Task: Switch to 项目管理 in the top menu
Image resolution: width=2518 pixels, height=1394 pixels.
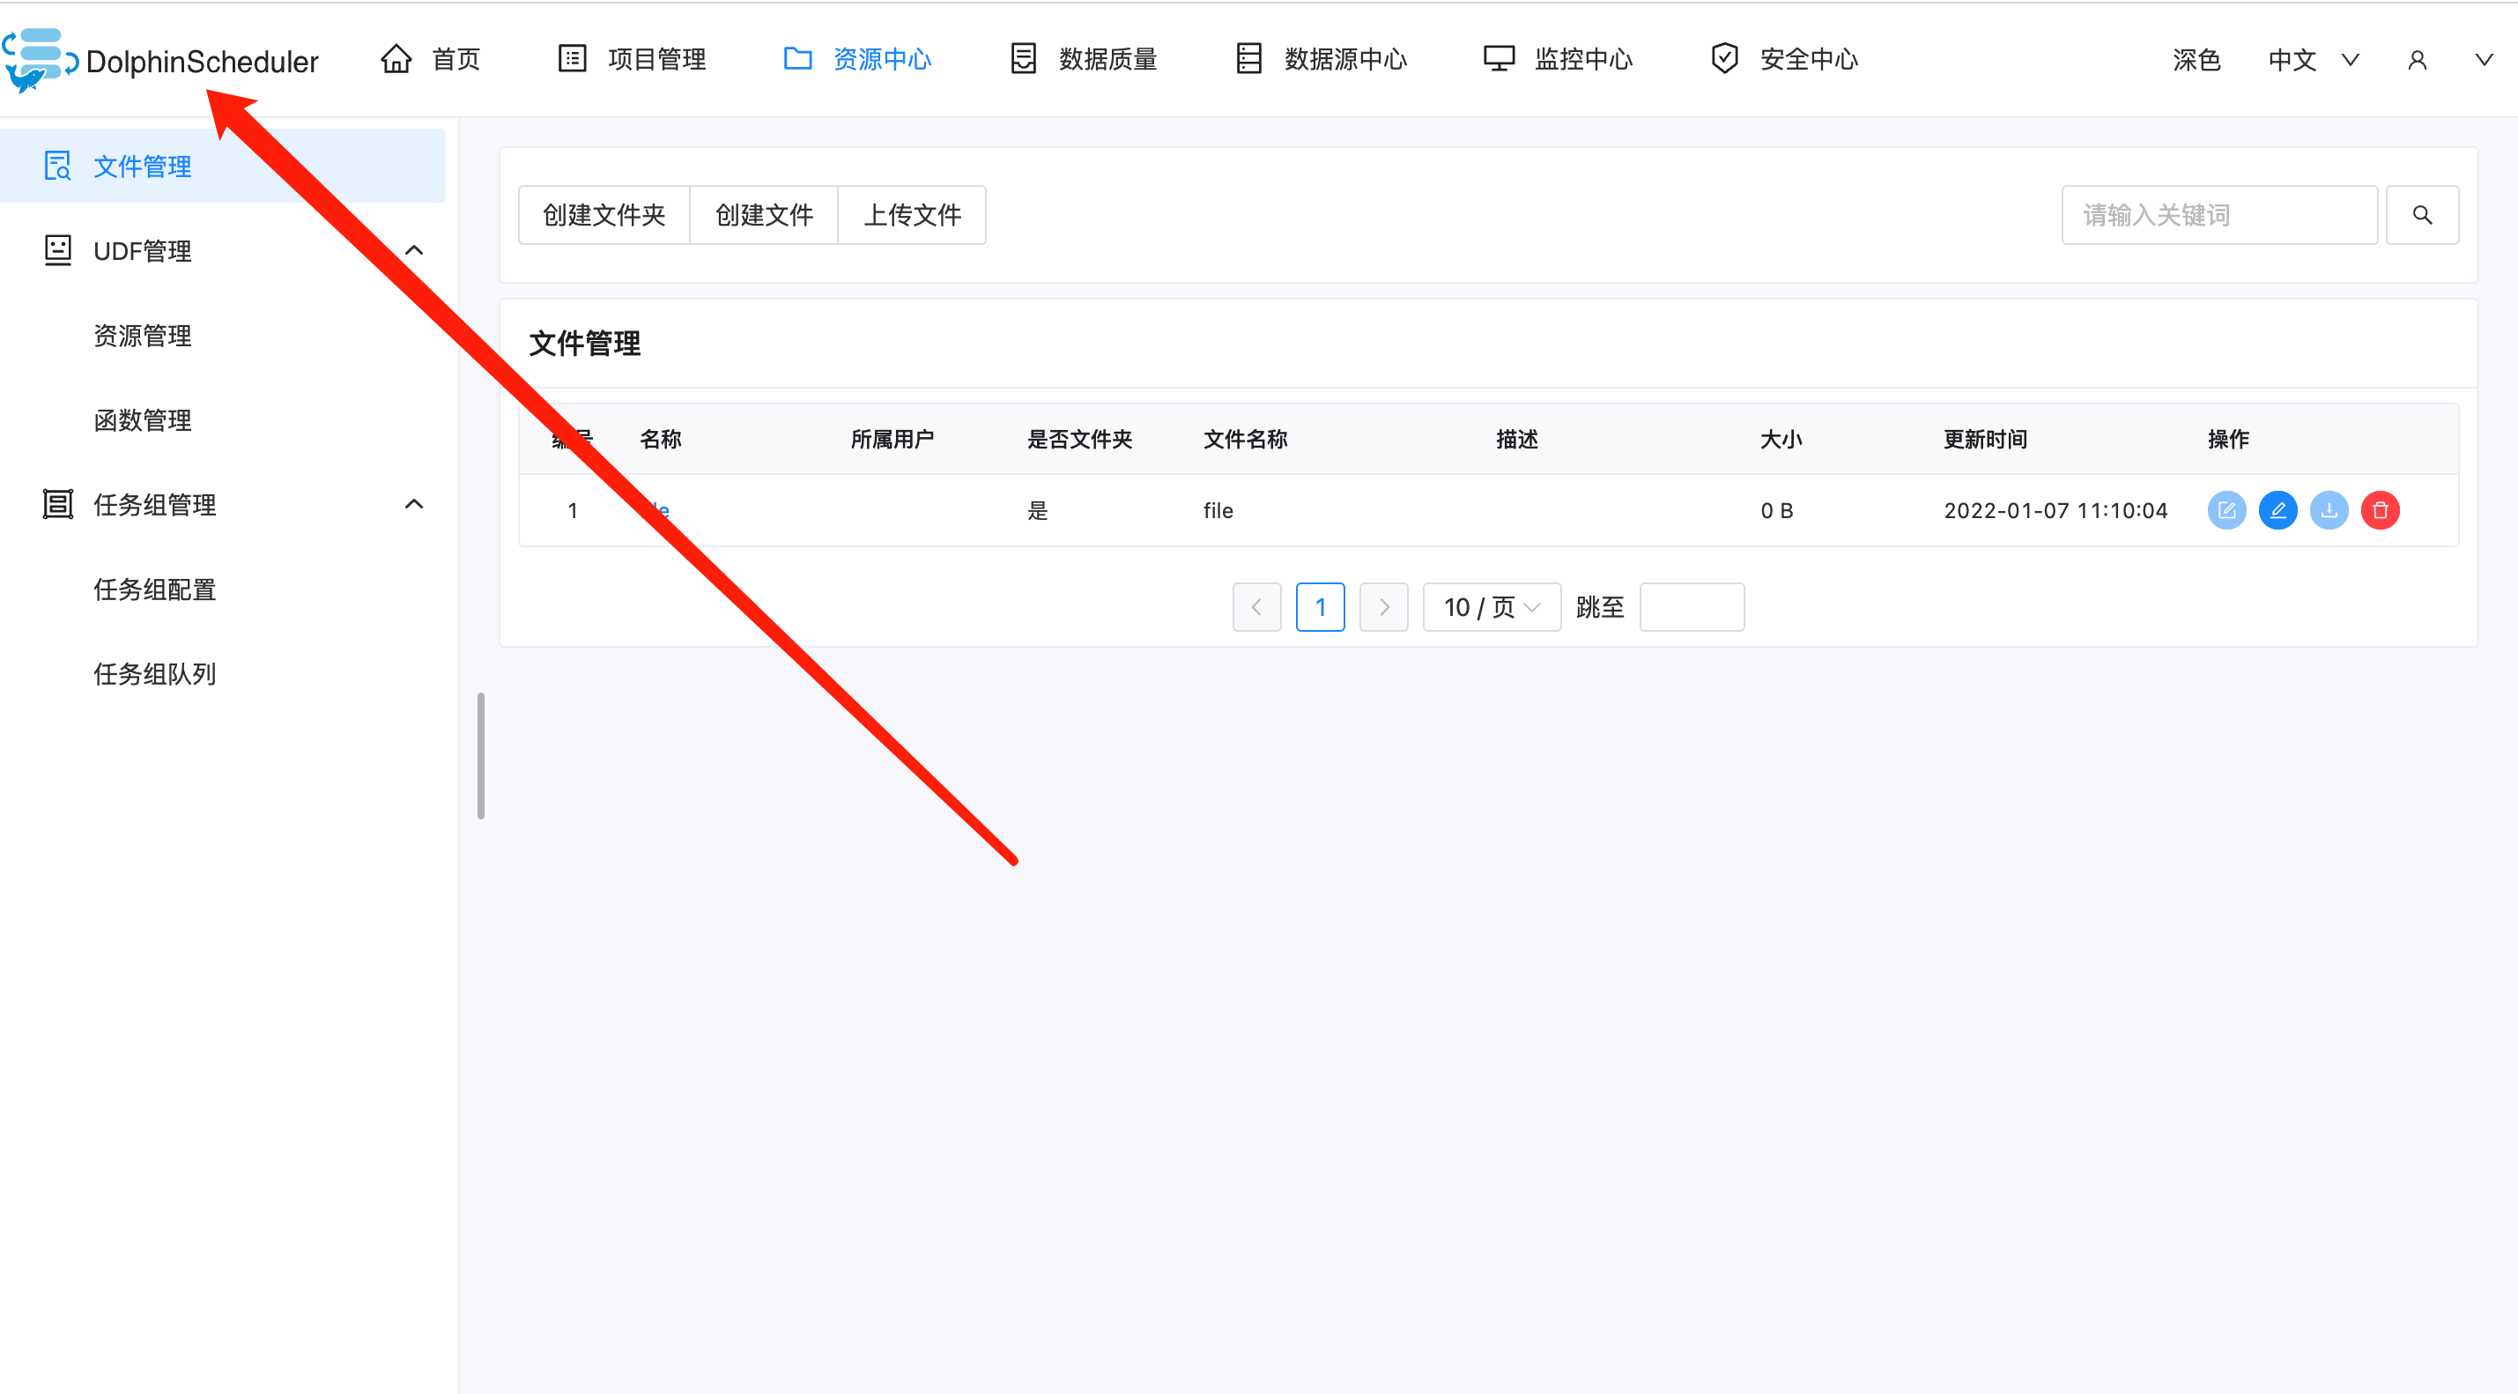Action: [x=655, y=57]
